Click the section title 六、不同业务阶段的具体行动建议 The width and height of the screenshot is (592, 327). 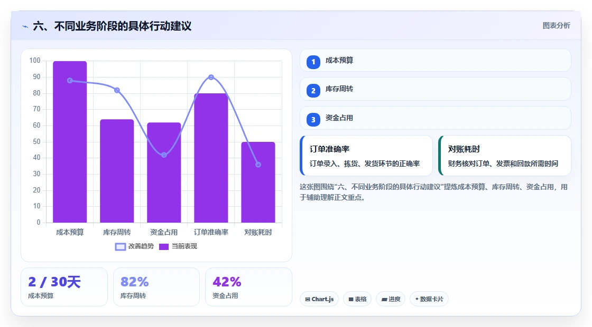coord(112,26)
